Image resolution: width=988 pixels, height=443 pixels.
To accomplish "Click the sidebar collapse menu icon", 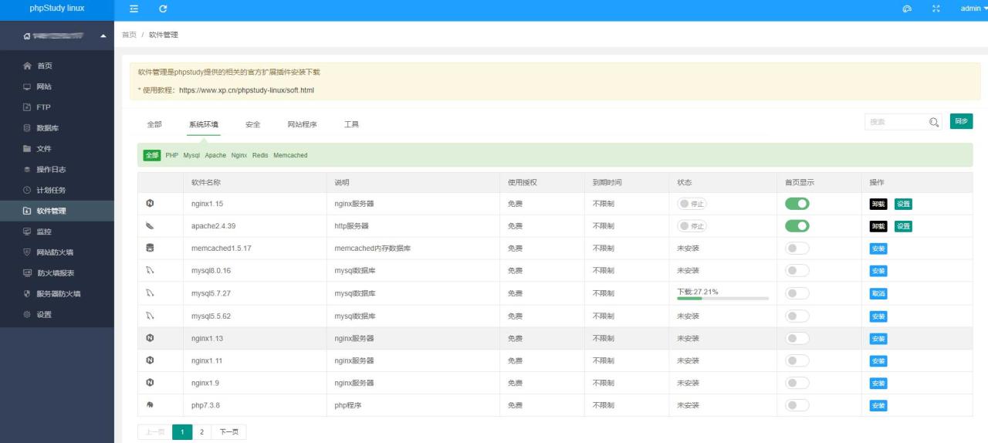I will [134, 8].
